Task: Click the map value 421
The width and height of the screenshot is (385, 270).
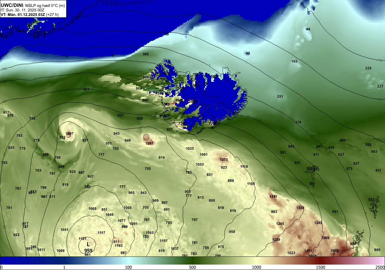Action: coord(86,89)
